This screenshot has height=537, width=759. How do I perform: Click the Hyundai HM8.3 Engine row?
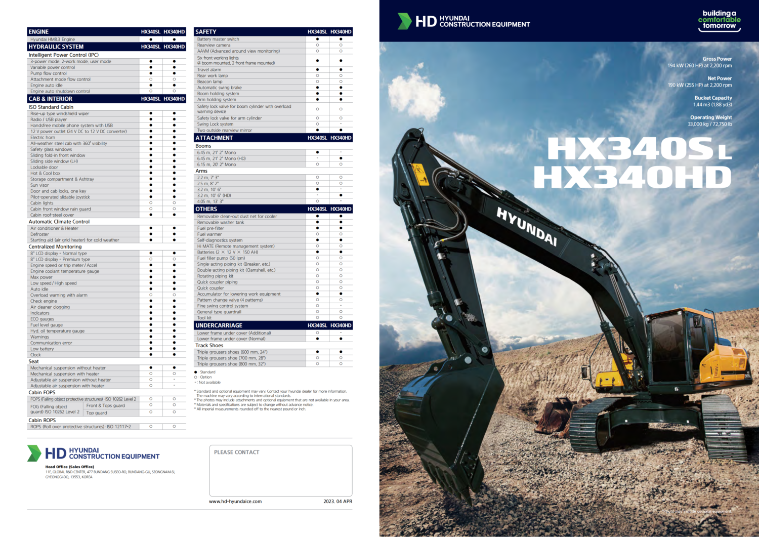107,39
